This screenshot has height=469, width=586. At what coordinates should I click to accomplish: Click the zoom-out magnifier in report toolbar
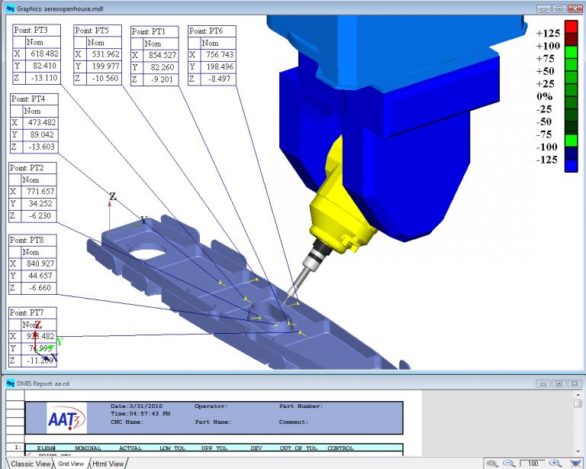pyautogui.click(x=509, y=464)
